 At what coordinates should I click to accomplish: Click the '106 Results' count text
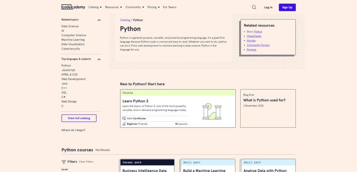103,150
